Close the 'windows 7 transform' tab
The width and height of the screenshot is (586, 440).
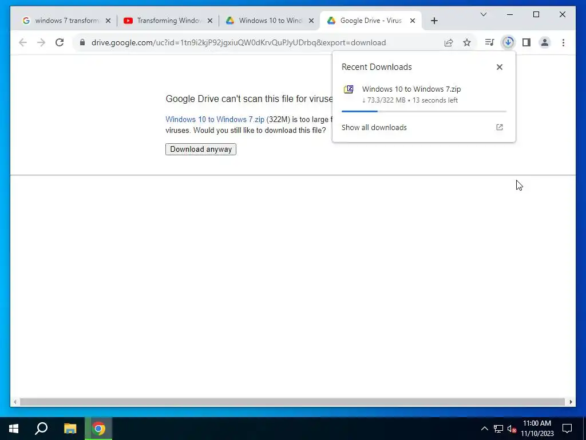click(108, 21)
